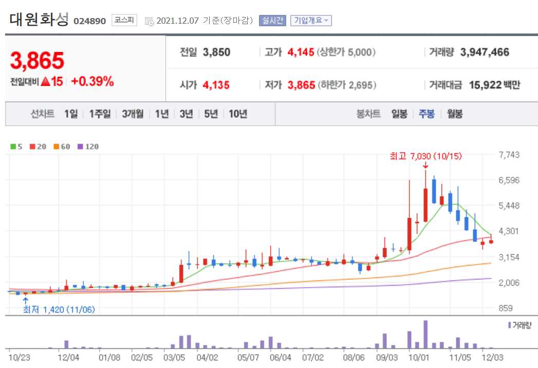This screenshot has height=368, width=538.
Task: Select the 1일 line chart tab
Action: [71, 114]
